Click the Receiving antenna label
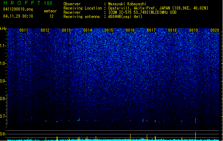The height and width of the screenshot is (141, 223). coord(82,17)
